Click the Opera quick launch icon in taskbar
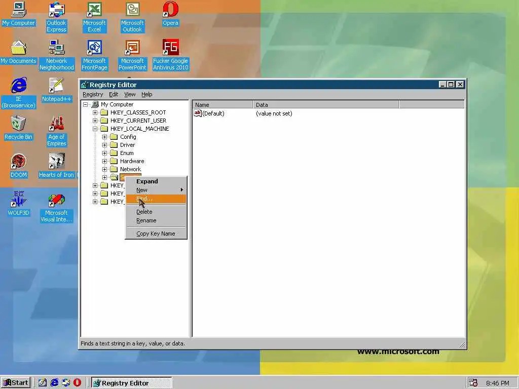This screenshot has width=519, height=389. coord(77,383)
